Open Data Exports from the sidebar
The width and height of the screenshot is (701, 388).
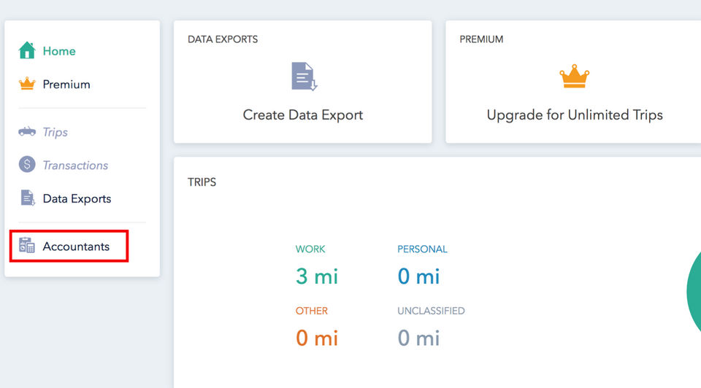77,198
